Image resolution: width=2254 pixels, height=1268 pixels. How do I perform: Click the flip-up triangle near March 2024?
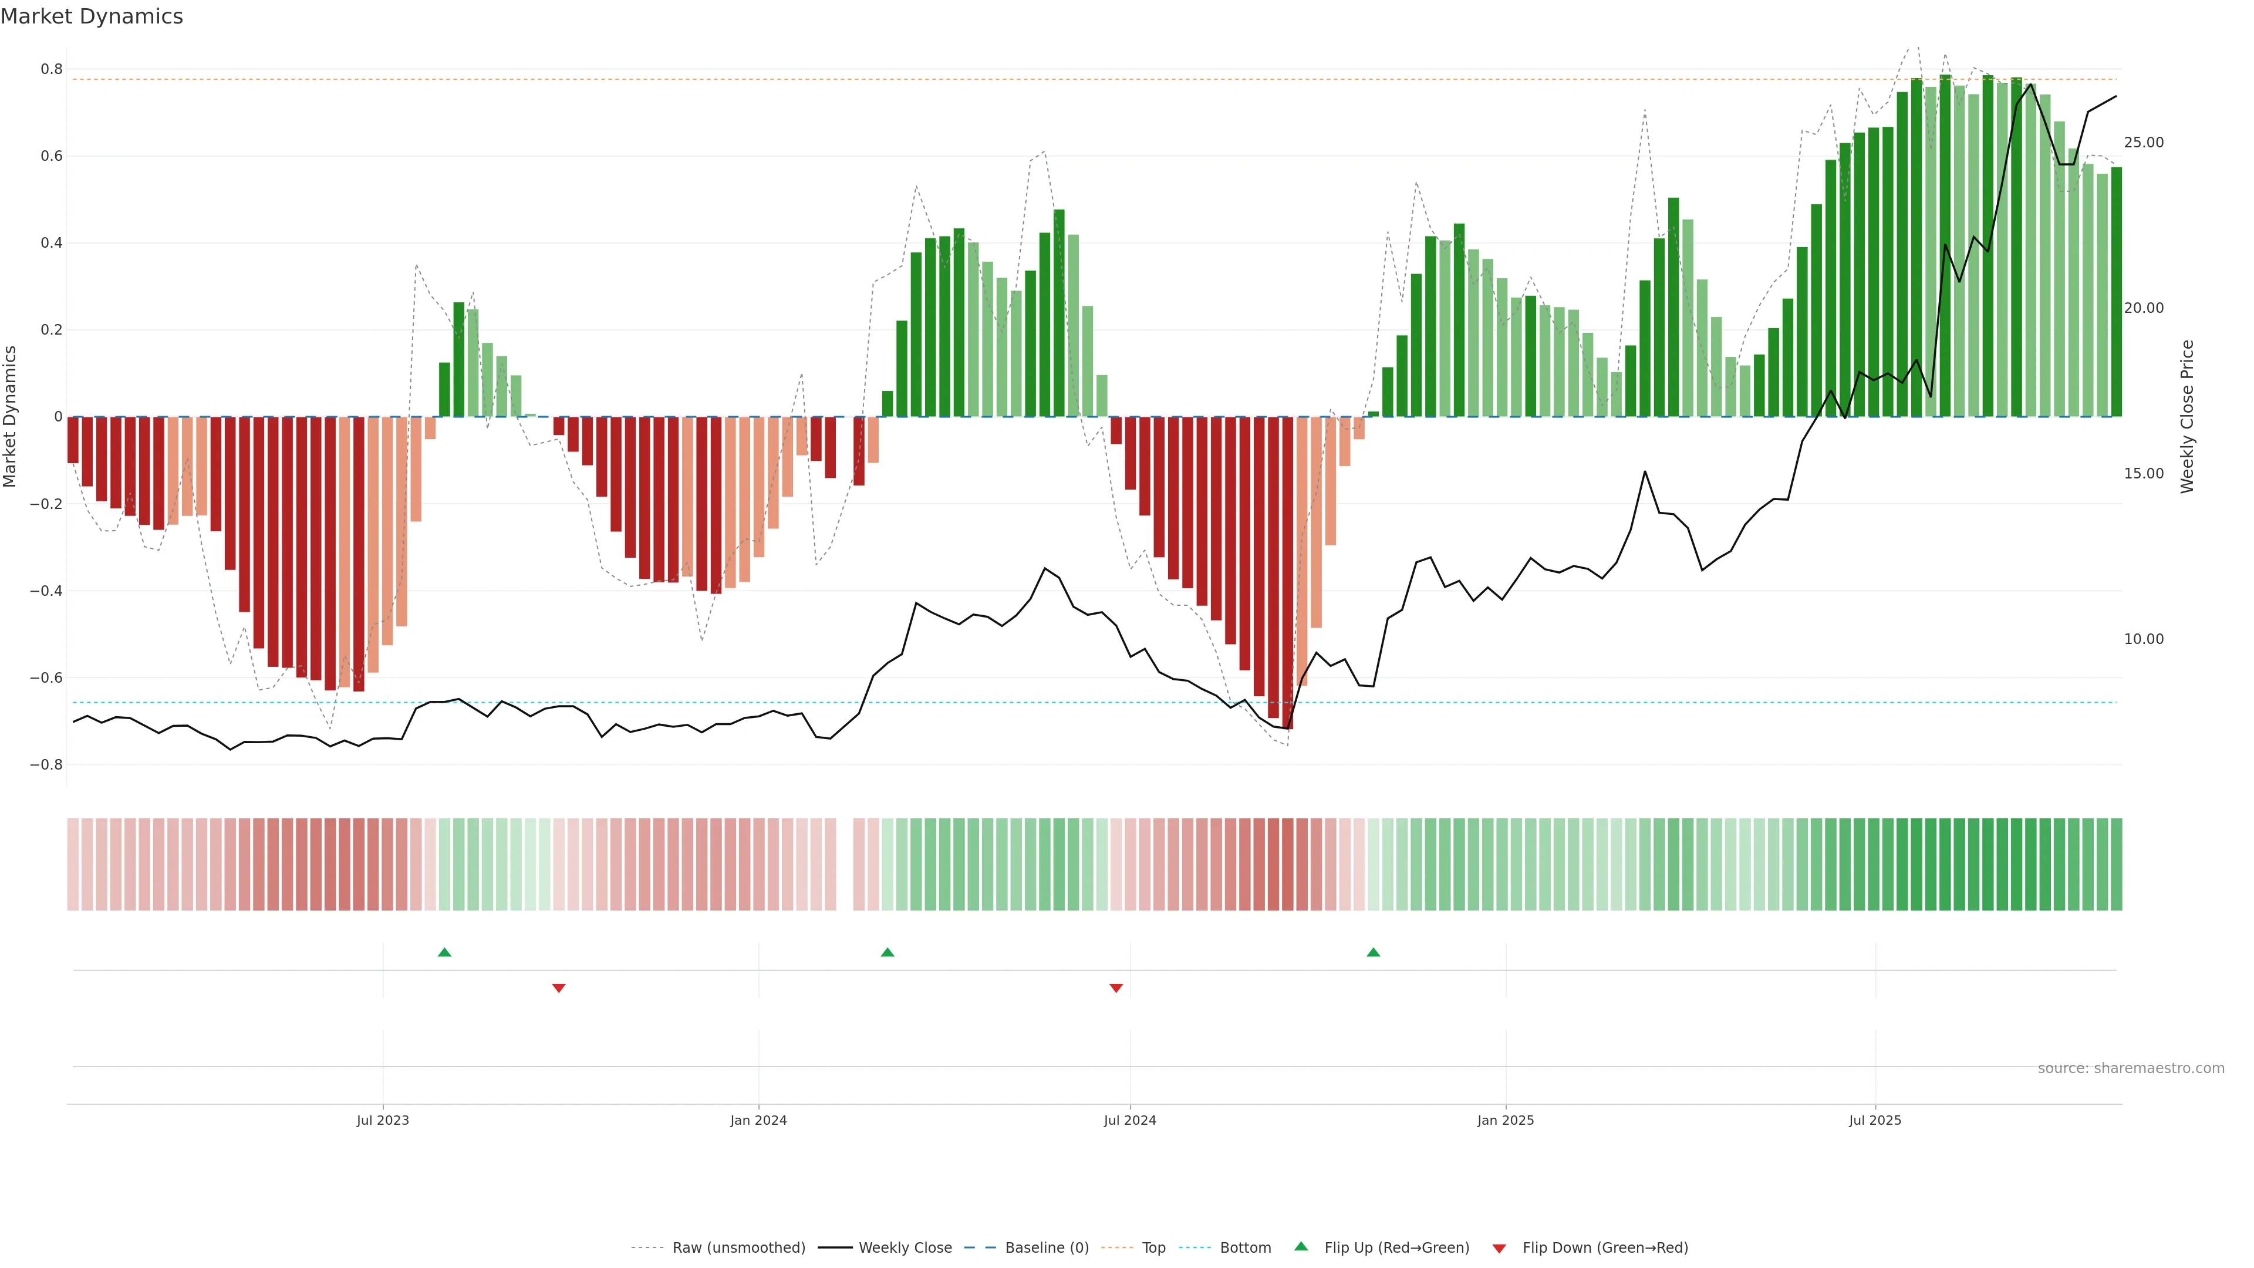click(x=888, y=952)
